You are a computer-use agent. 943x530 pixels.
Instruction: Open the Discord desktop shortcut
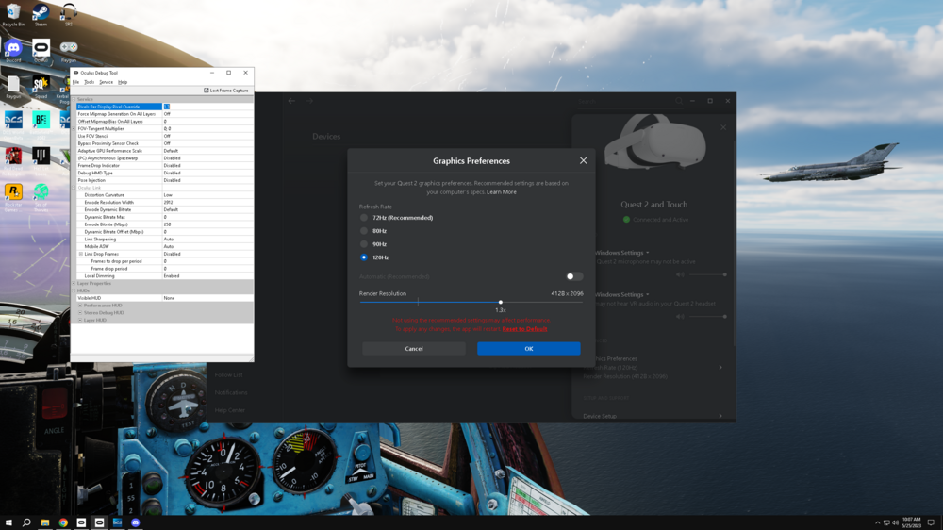point(13,51)
